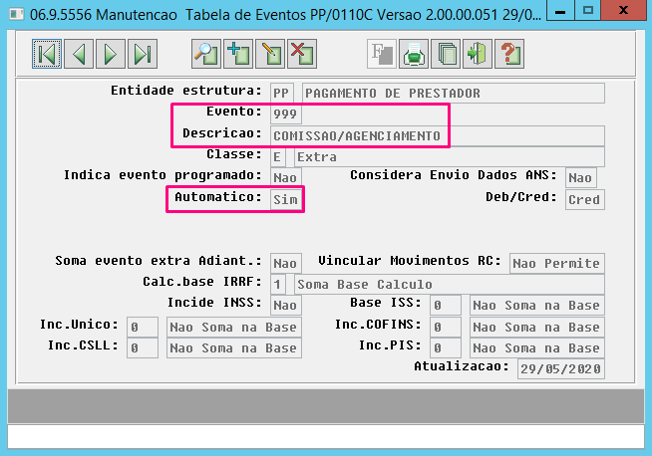Click the Vincular Movimentos RC label
The image size is (652, 456).
tap(410, 261)
